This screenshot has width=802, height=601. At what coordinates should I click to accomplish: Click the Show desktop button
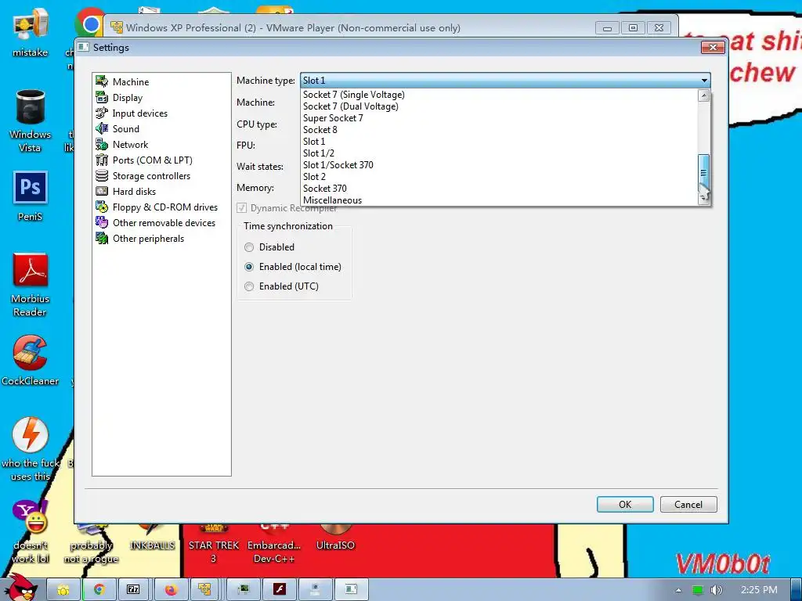(797, 590)
